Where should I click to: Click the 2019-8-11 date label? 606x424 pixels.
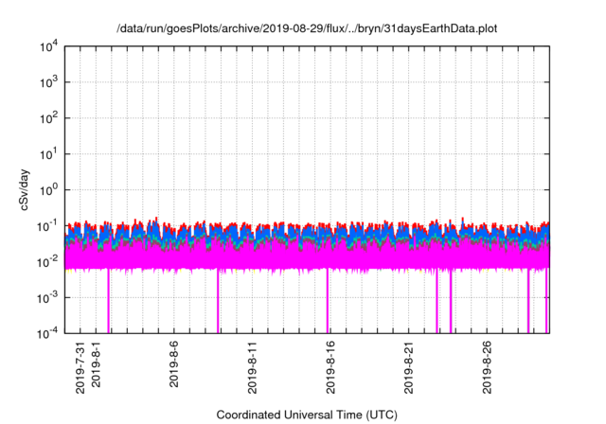coord(252,367)
